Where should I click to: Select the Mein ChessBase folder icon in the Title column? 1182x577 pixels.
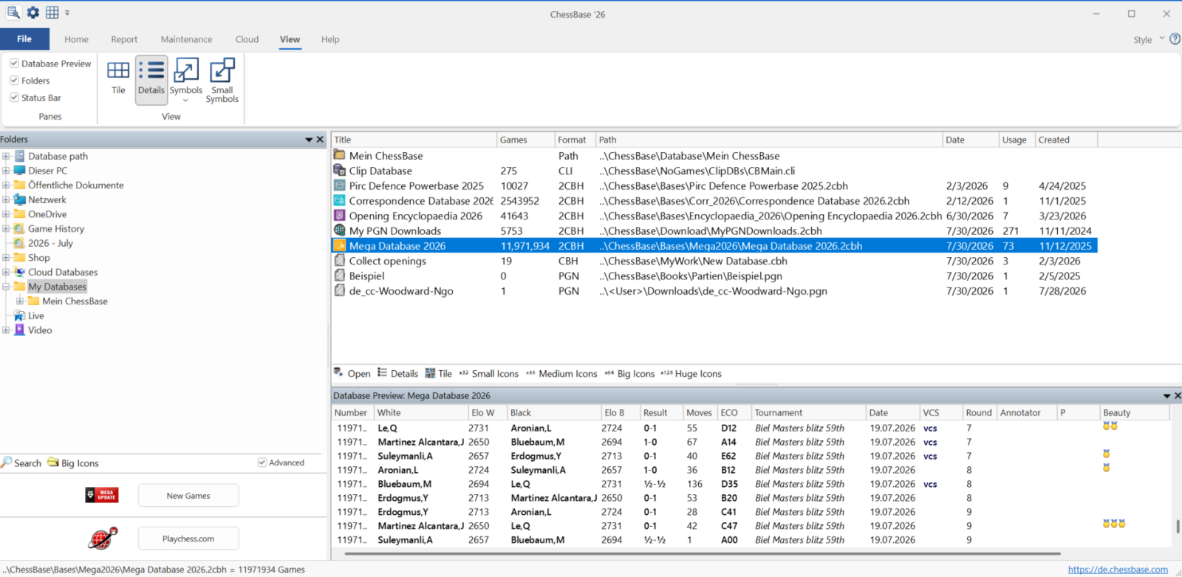[x=339, y=155]
